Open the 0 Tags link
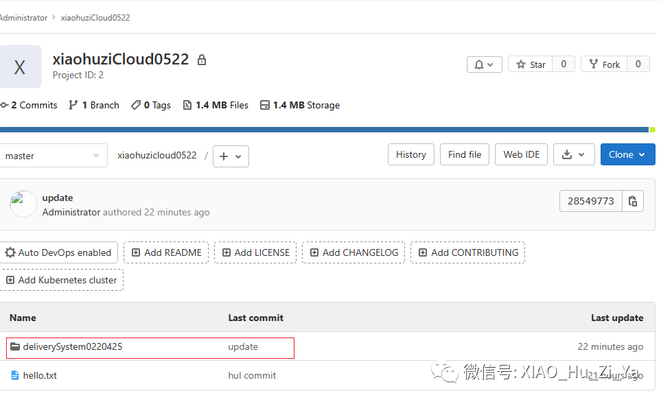This screenshot has width=661, height=402. [151, 106]
